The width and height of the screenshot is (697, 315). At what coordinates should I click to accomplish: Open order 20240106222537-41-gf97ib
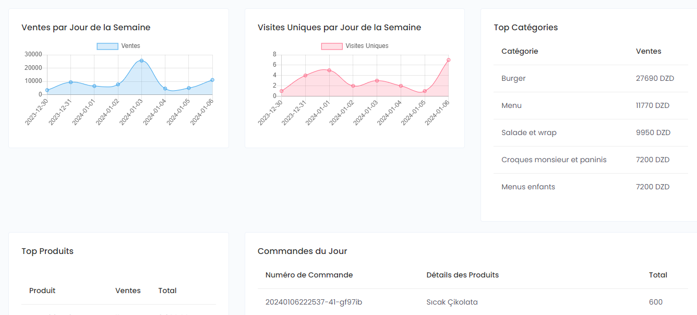coord(314,302)
